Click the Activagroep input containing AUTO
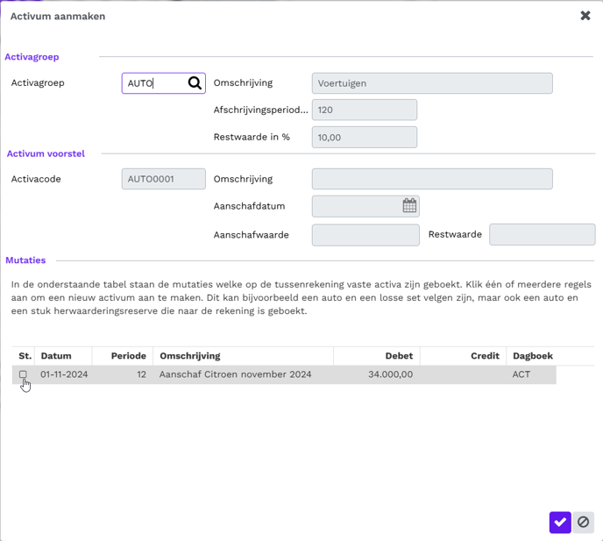 tap(154, 83)
